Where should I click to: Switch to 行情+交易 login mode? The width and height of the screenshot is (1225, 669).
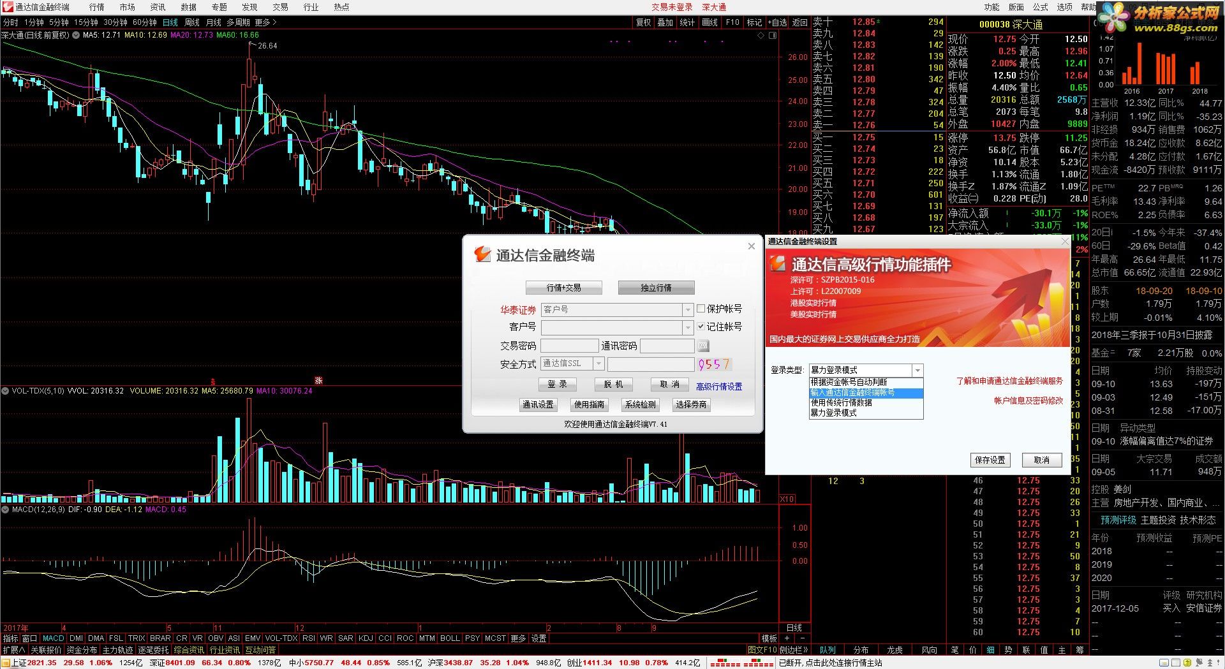564,288
